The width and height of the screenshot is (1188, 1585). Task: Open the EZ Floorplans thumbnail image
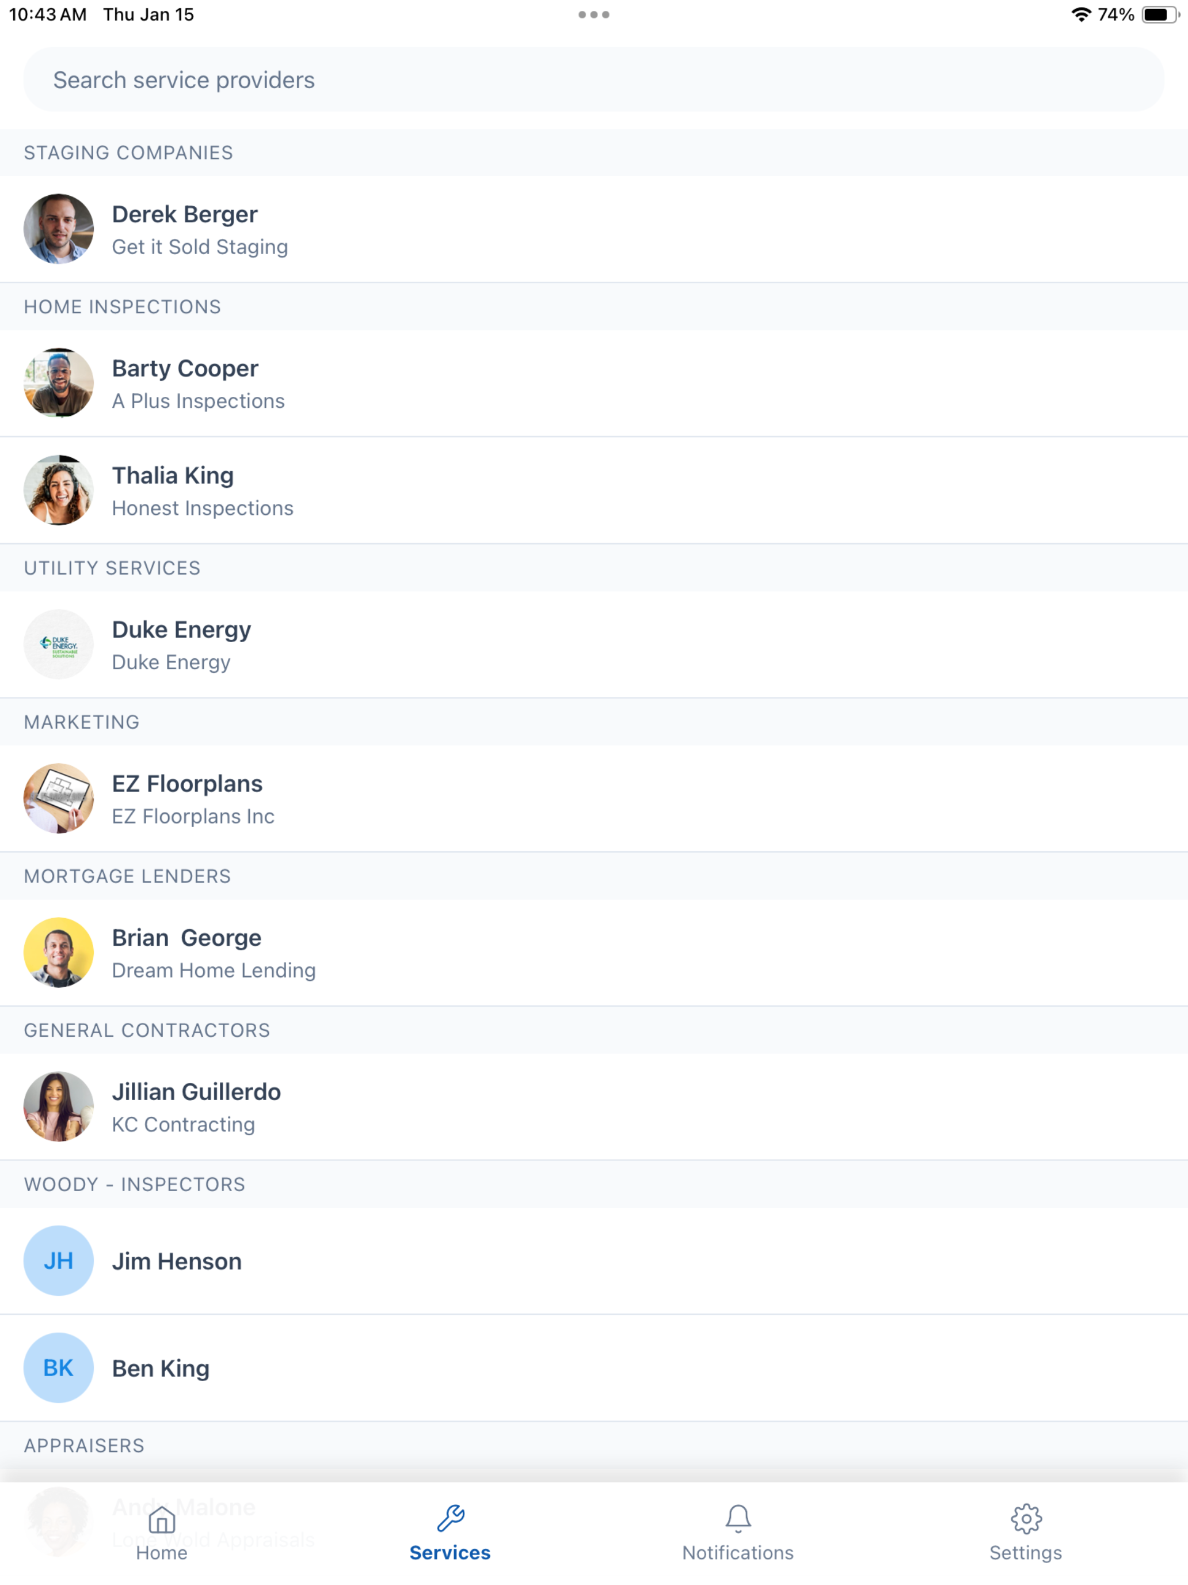coord(59,798)
